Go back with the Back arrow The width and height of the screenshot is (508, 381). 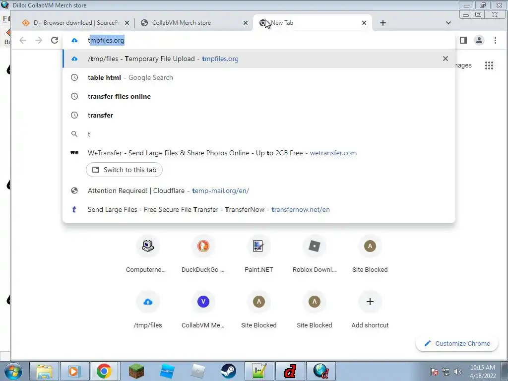click(x=23, y=40)
